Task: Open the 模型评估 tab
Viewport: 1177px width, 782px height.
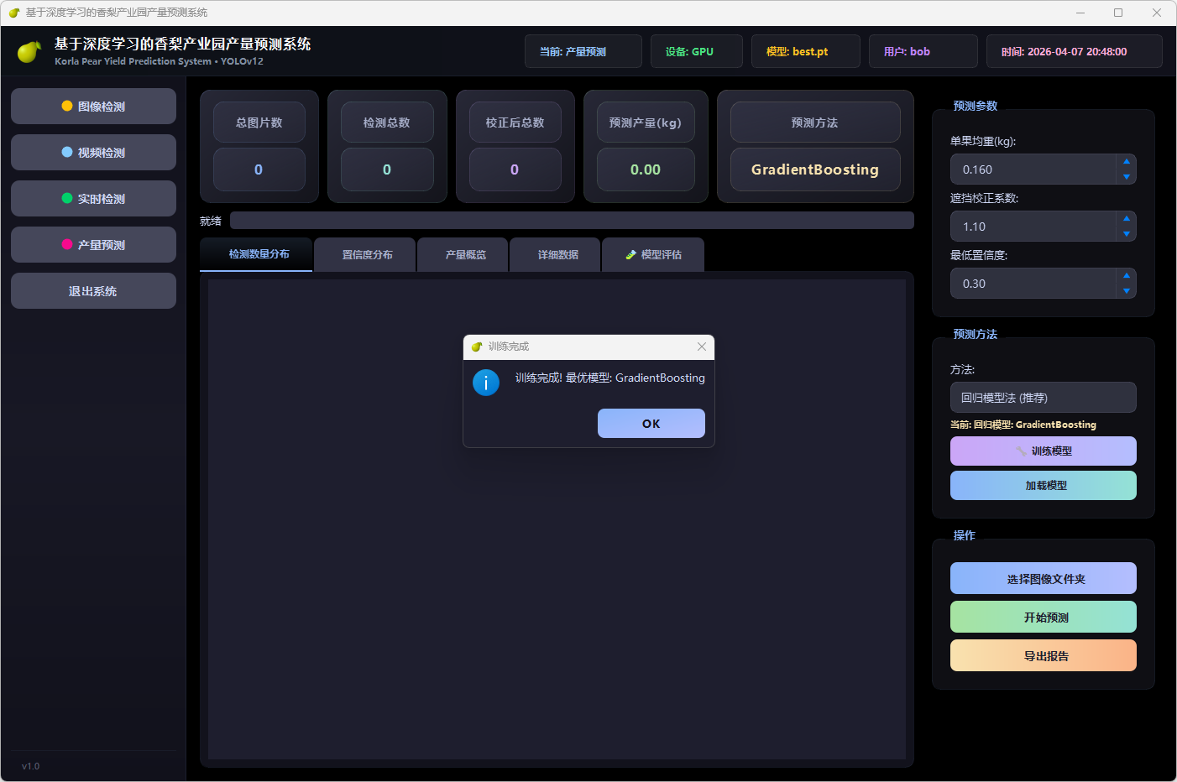Action: point(653,255)
